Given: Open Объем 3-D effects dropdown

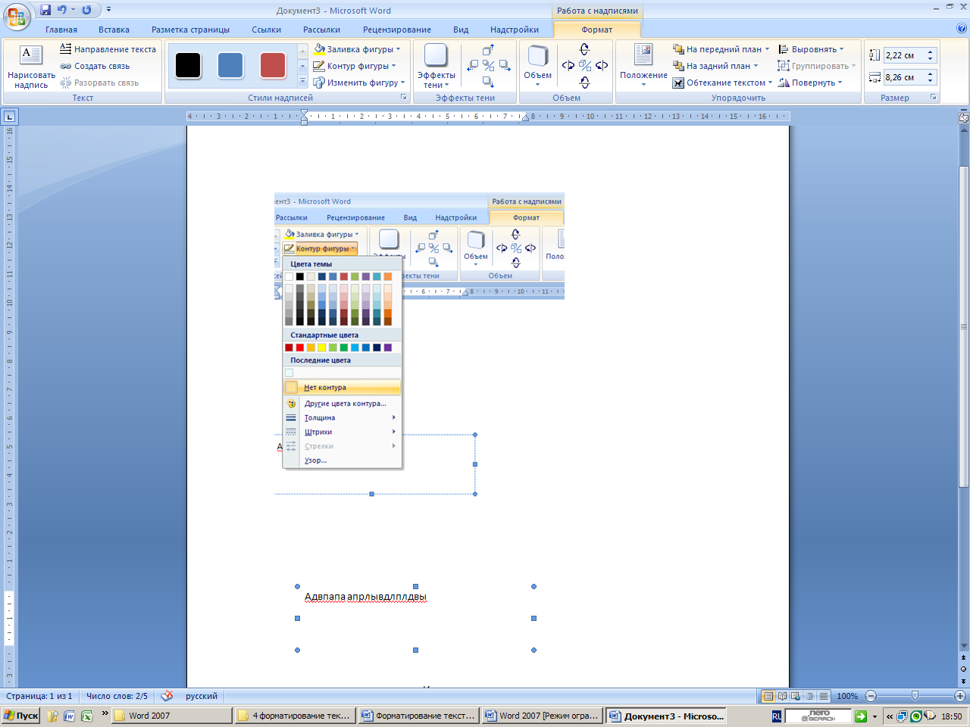Looking at the screenshot, I should tap(538, 66).
